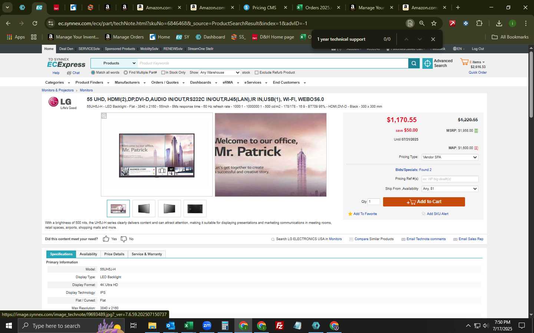Open Zoom from the taskbar
Image resolution: width=534 pixels, height=333 pixels.
pos(207,326)
